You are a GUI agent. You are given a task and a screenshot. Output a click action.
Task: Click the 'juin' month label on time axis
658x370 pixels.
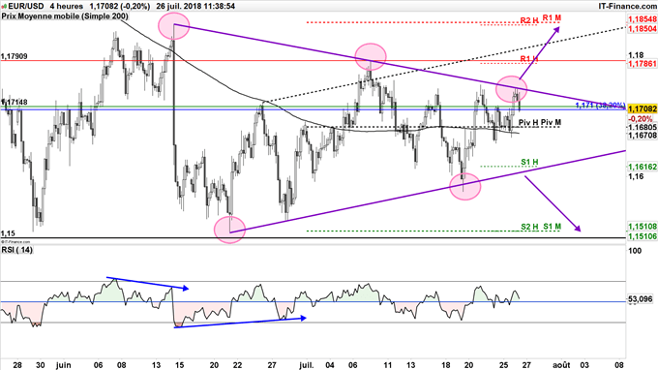point(63,365)
